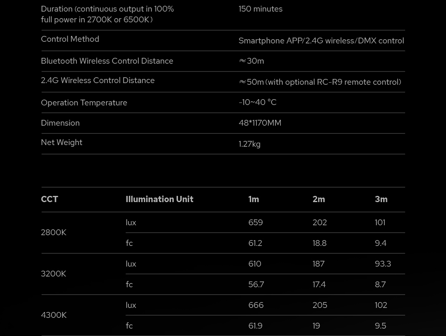The image size is (446, 336).
Task: Click the 4300K row label
Action: (x=54, y=315)
